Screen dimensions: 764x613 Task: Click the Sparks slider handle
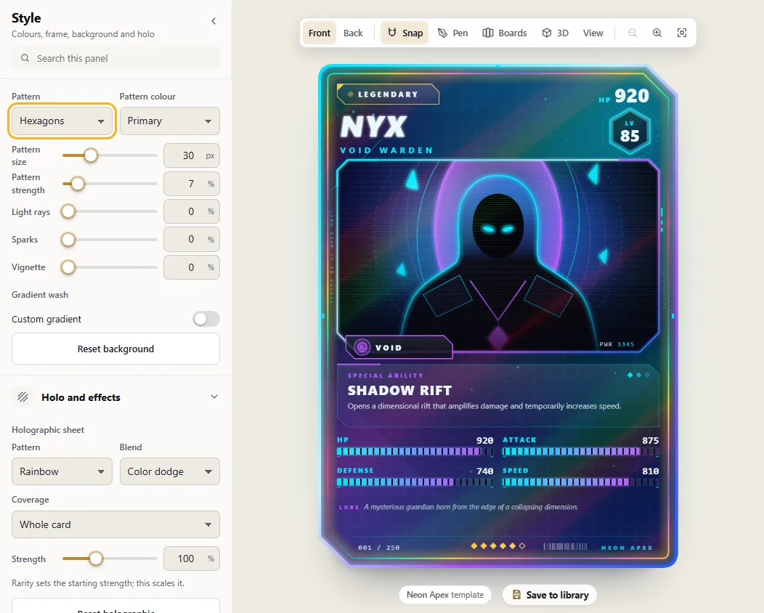[x=68, y=239]
